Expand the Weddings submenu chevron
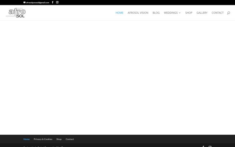Viewport: 235px width, 147px height. (180, 13)
